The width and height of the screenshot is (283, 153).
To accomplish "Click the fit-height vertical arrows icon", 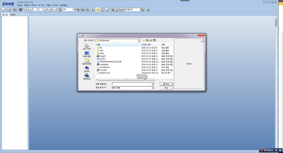I will pos(117,9).
